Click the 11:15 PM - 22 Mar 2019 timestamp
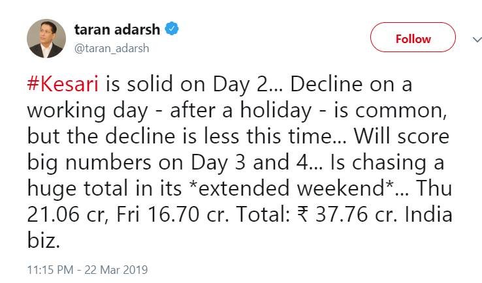The image size is (482, 283). pos(88,269)
